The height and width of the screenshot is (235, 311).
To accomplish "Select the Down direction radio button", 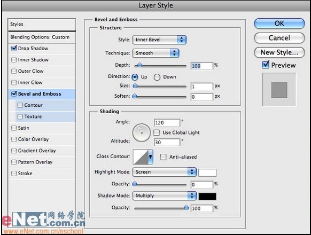I will [x=157, y=77].
